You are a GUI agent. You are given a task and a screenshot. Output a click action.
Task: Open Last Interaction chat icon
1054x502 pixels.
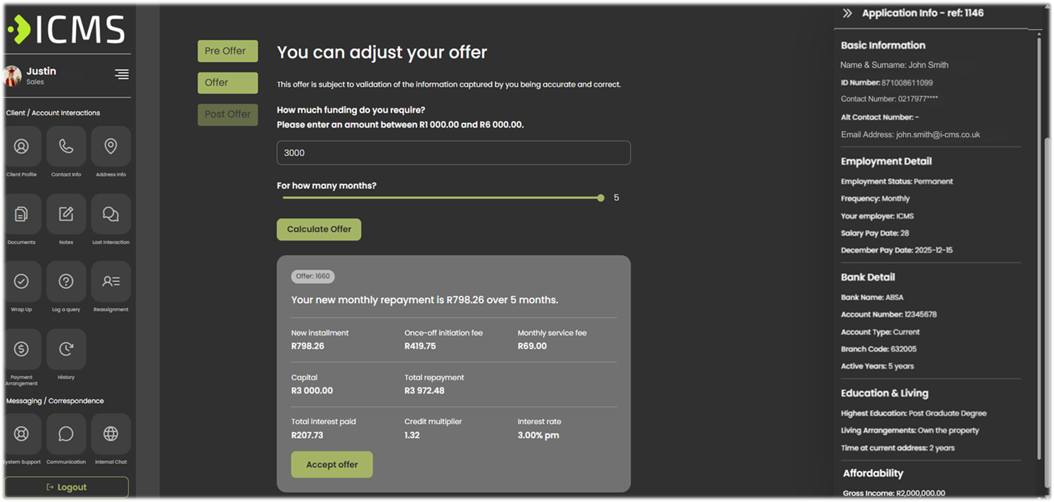pos(110,214)
